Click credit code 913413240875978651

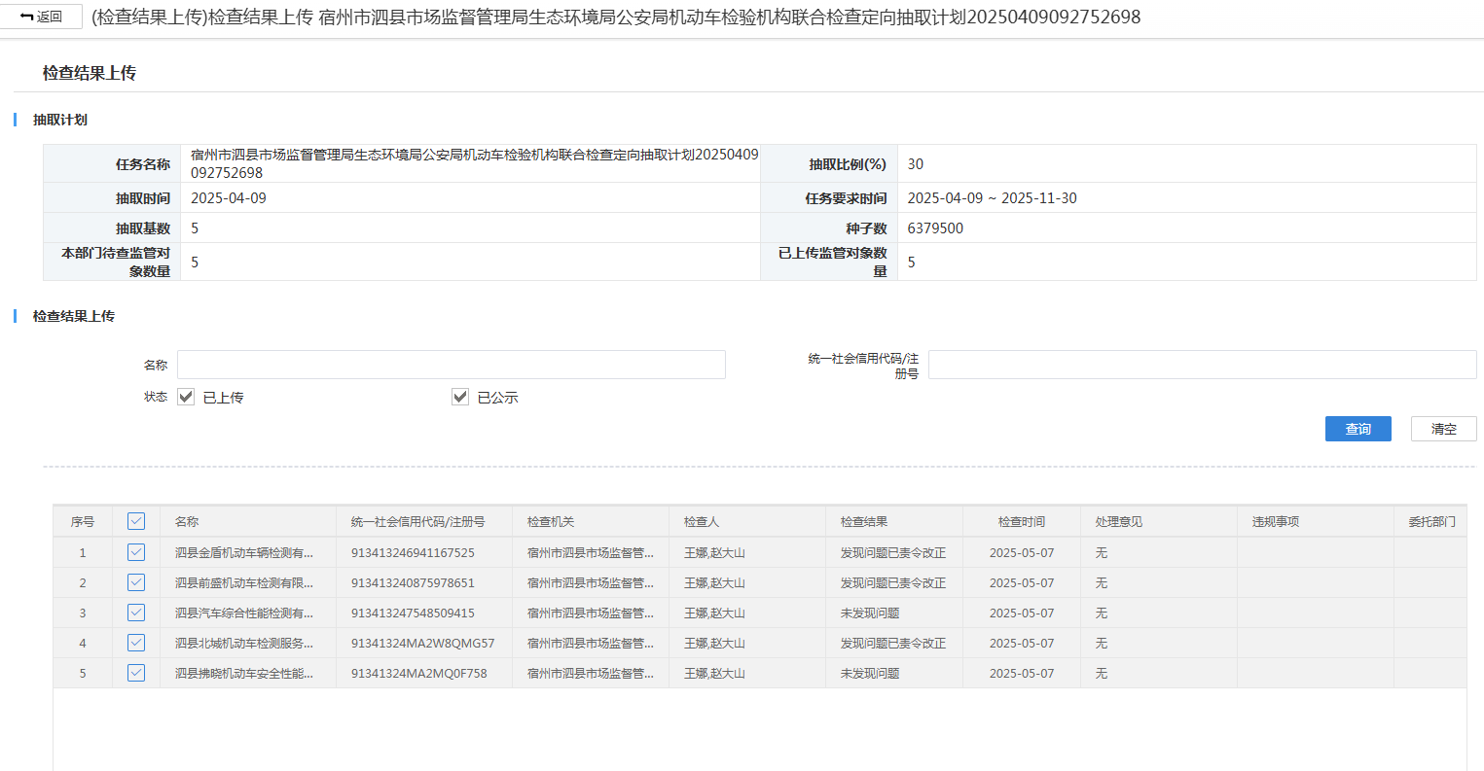[x=413, y=582]
